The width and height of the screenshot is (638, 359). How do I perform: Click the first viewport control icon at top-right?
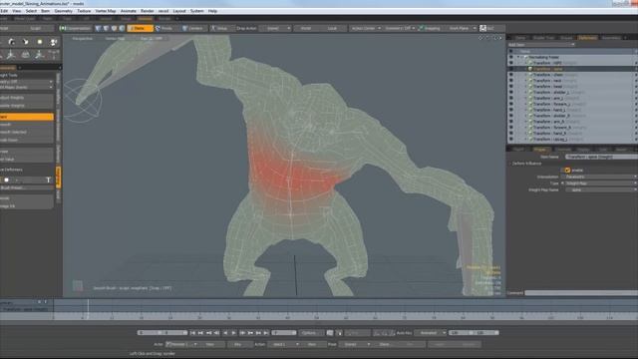click(x=480, y=38)
